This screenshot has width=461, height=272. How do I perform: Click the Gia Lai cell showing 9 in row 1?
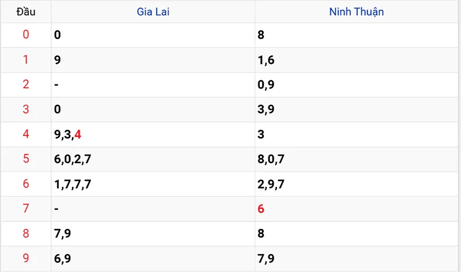pos(57,60)
